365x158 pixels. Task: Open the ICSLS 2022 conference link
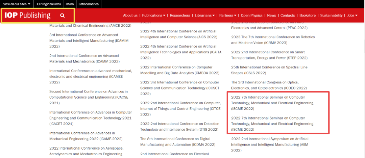[269, 70]
